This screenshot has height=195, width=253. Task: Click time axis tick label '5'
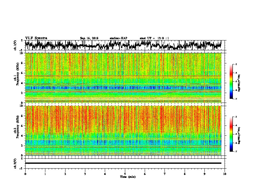click(x=125, y=174)
